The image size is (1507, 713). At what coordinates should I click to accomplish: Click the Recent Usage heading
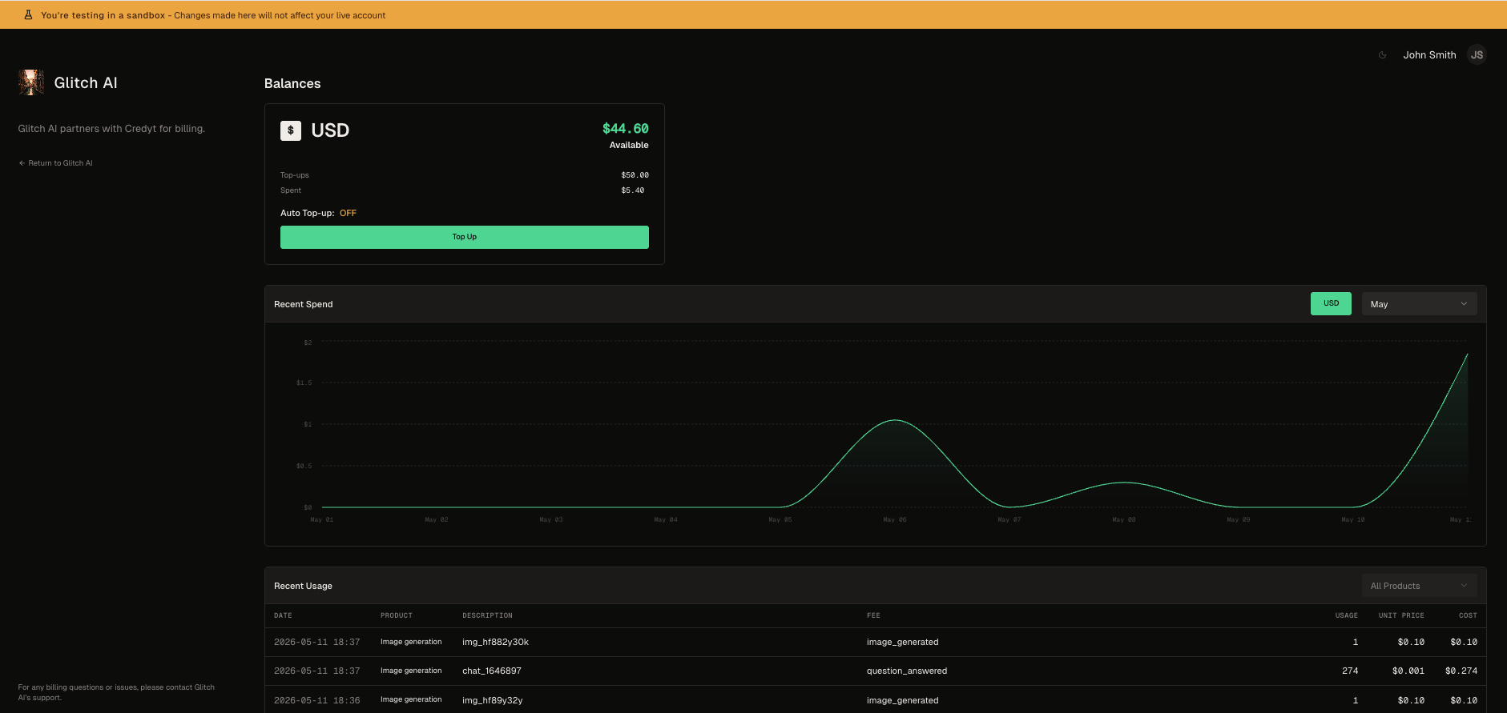coord(303,586)
